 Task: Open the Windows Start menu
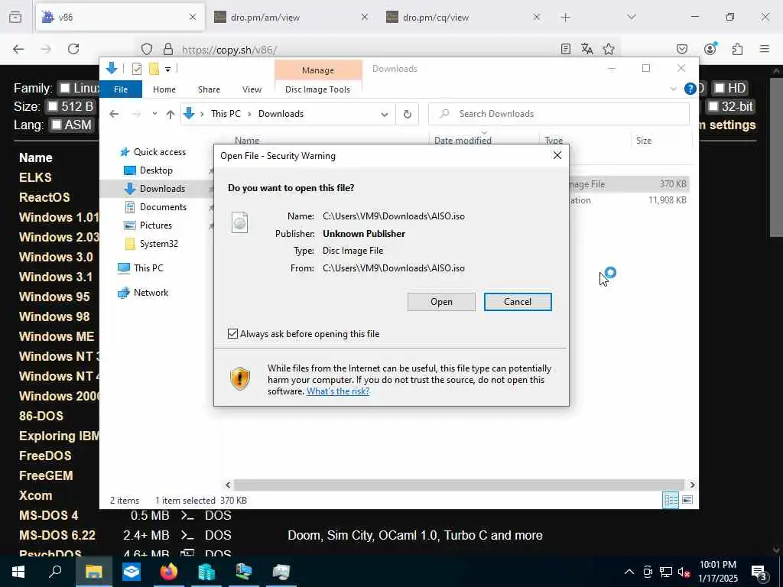18,572
